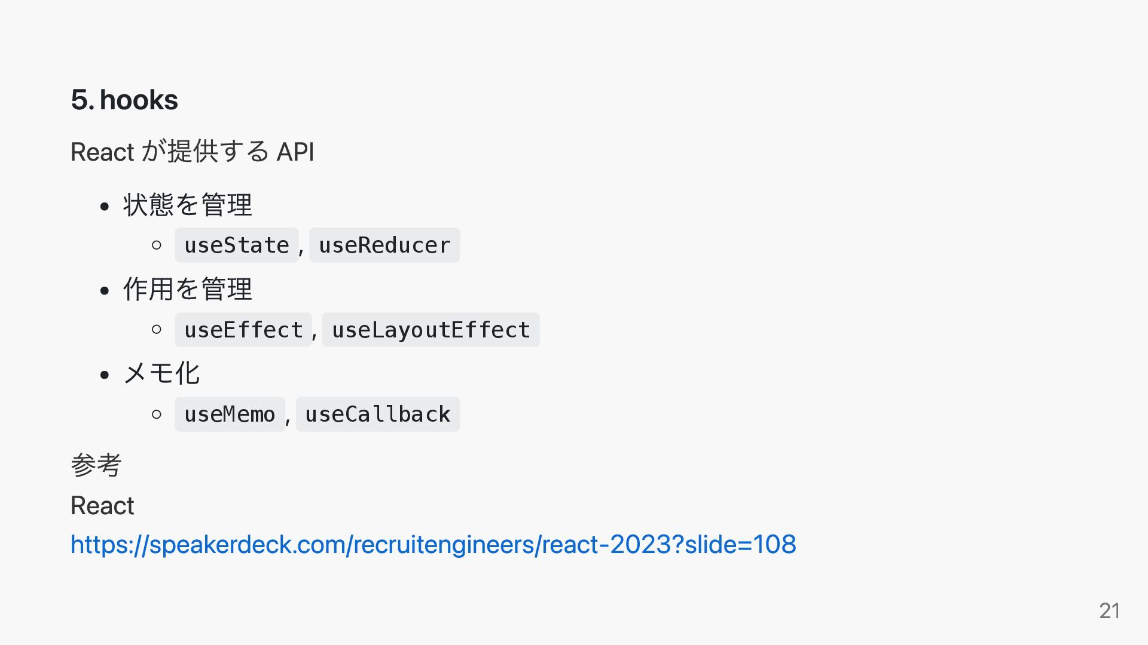Click the '5. hooks' heading
Screen dimensions: 1148x645
(124, 100)
